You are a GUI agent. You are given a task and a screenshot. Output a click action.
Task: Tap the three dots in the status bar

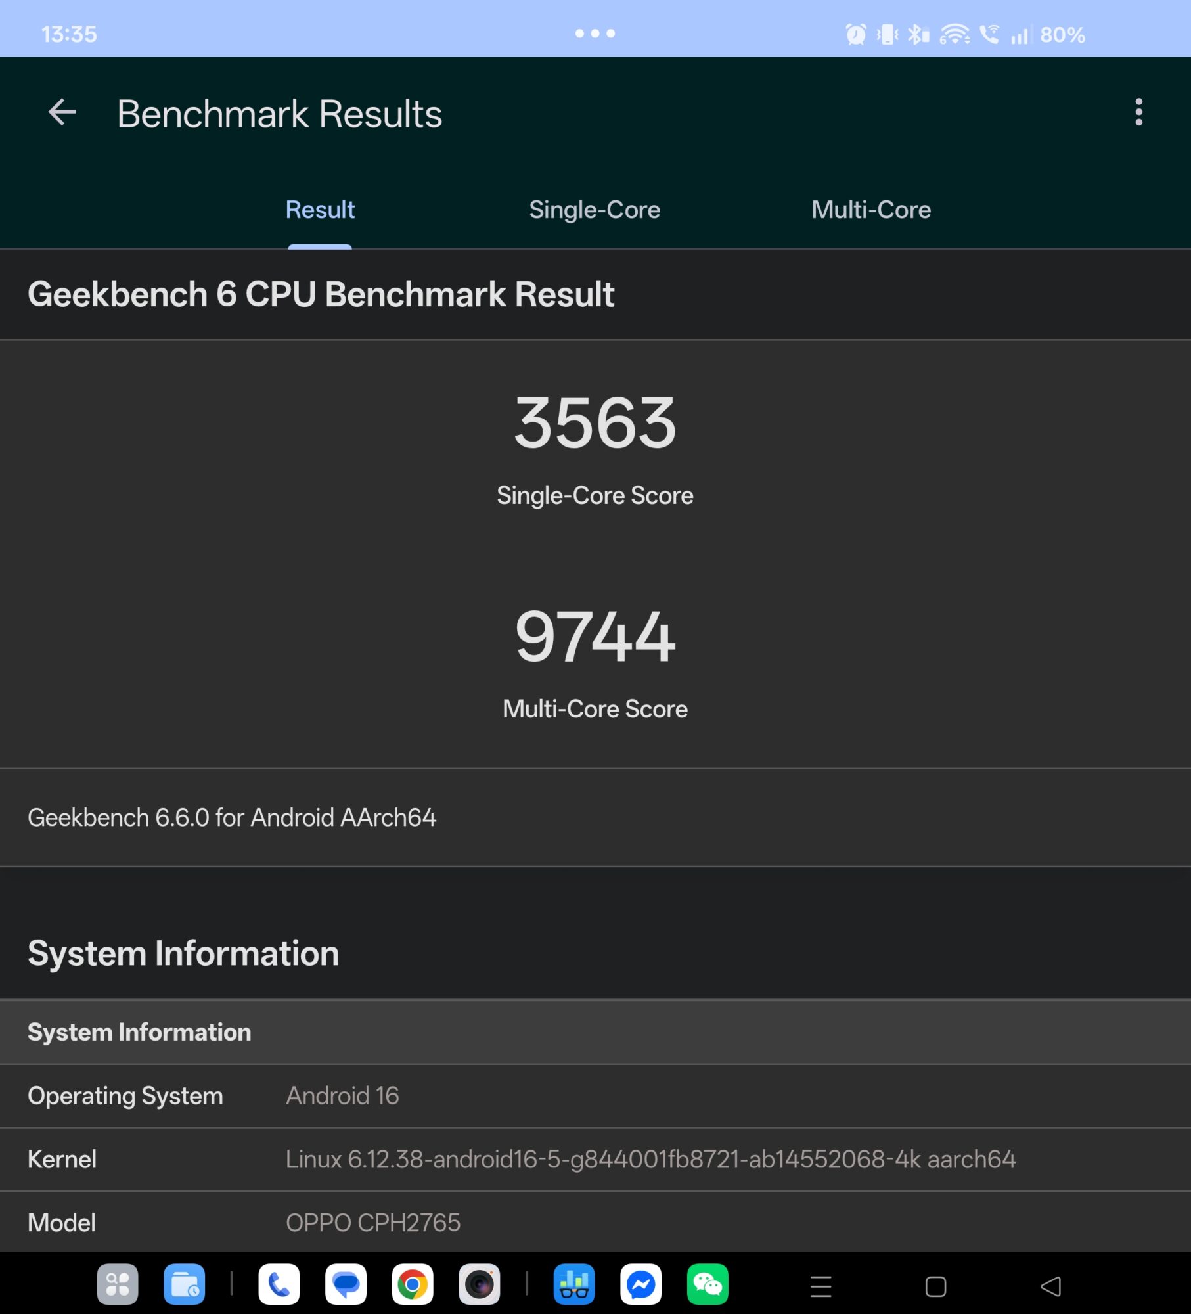(x=595, y=34)
